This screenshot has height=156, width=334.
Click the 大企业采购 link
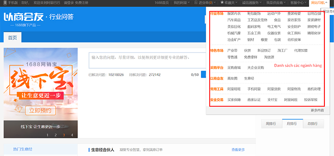tap(256, 68)
